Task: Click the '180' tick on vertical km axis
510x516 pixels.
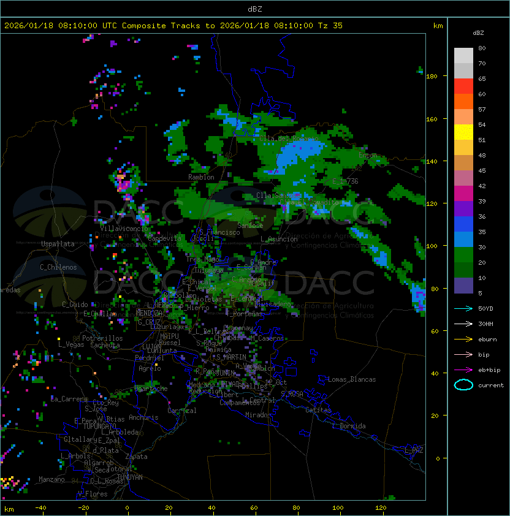Action: [432, 76]
